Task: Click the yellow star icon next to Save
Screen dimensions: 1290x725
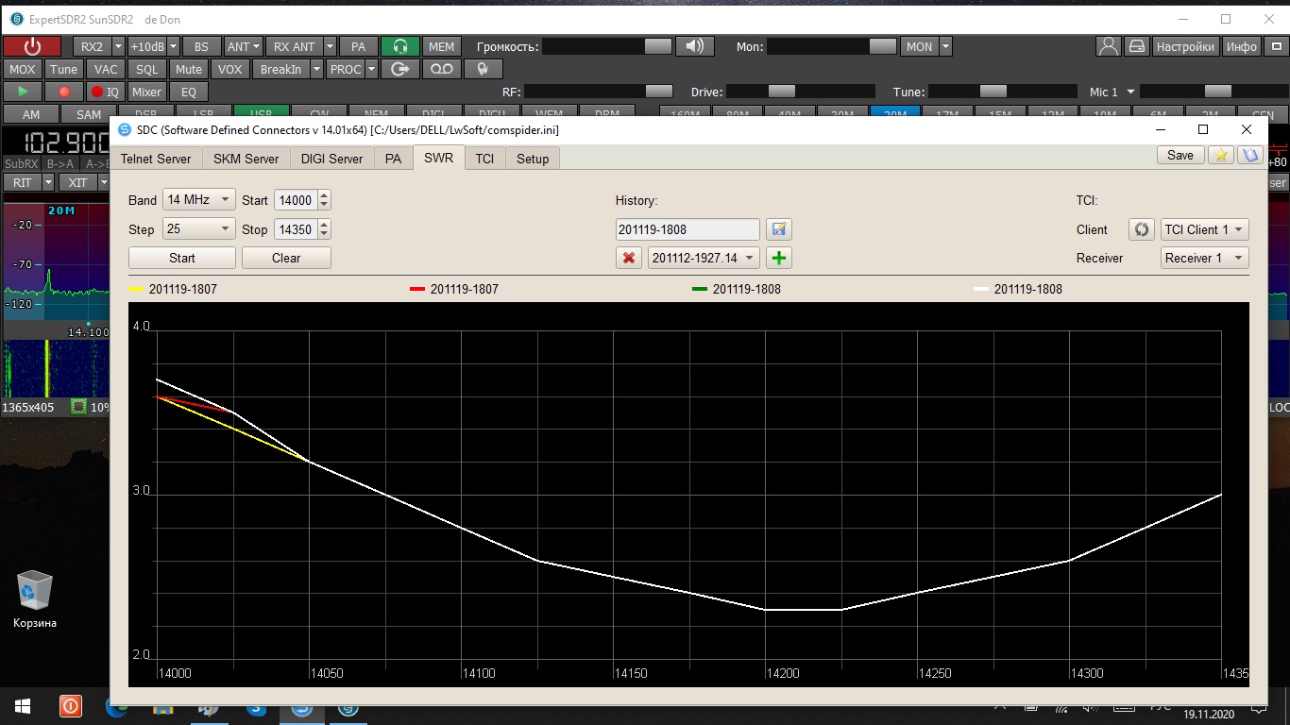Action: click(1221, 155)
